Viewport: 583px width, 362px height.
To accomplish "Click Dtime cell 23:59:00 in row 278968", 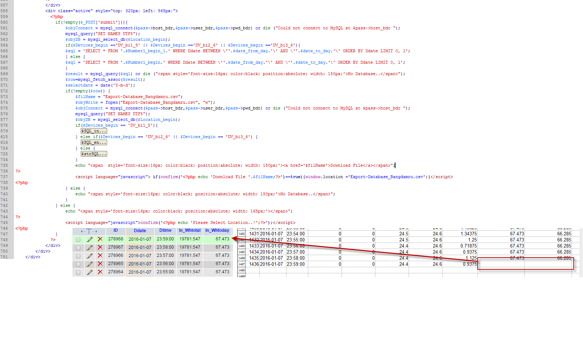I will (165, 239).
